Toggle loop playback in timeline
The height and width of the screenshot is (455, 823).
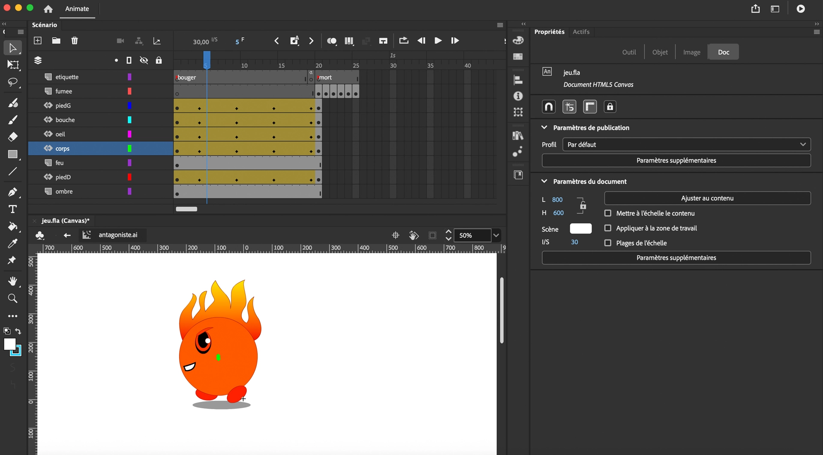(403, 41)
